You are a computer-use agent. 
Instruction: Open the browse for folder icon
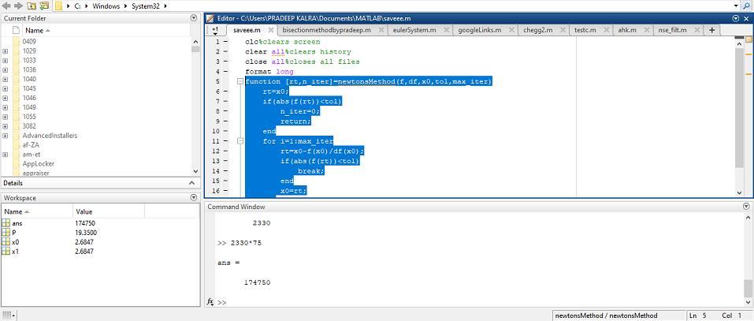tap(44, 6)
